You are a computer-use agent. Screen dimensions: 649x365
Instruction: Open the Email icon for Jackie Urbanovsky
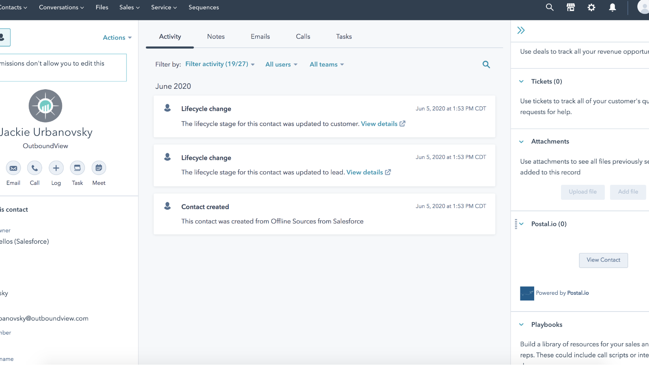pyautogui.click(x=13, y=167)
